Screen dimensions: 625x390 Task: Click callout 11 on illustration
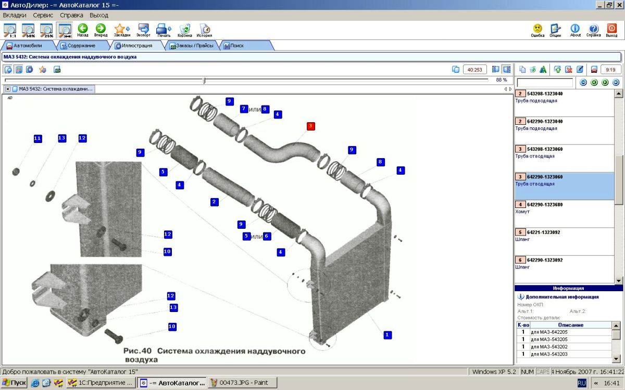tap(37, 138)
